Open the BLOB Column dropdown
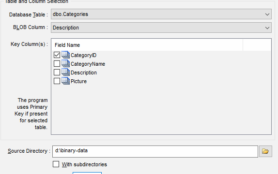278x174 pixels. point(161,28)
